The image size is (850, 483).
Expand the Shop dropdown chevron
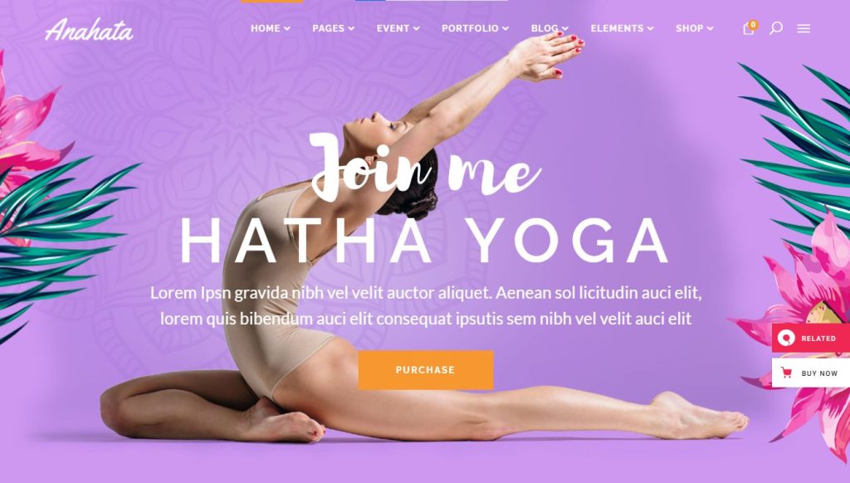[x=711, y=29]
